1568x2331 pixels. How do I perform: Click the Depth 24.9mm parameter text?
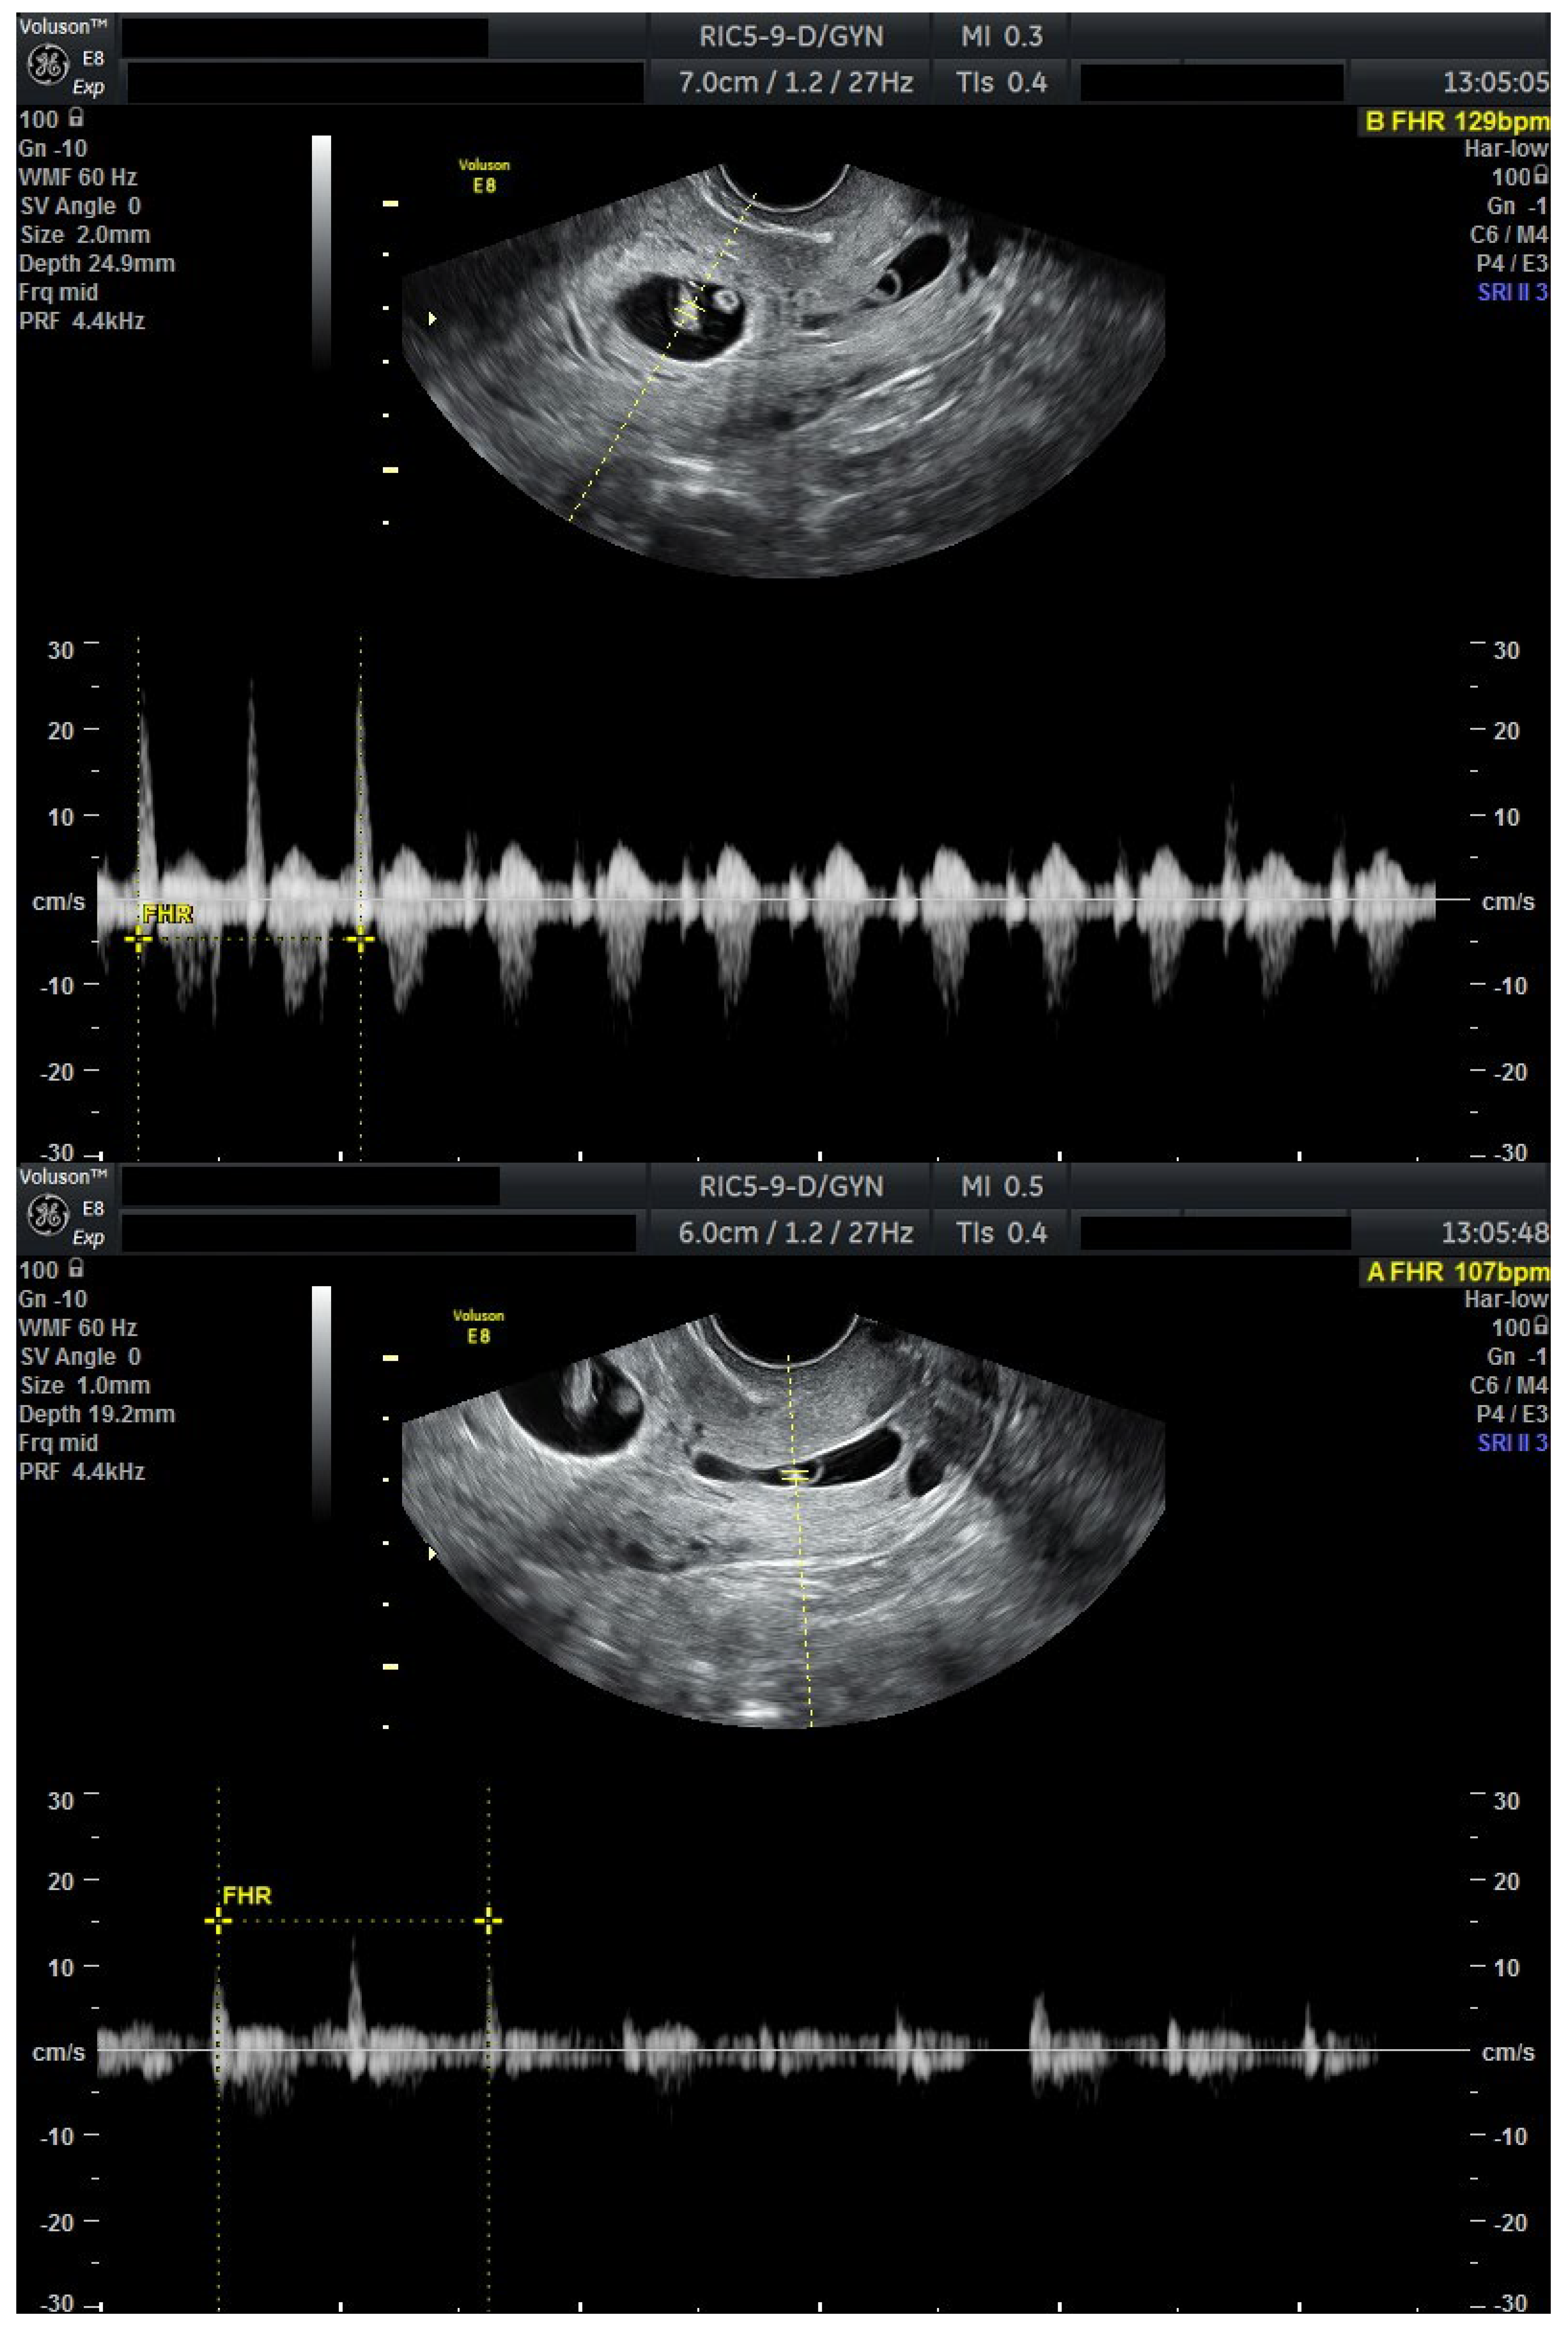96,264
